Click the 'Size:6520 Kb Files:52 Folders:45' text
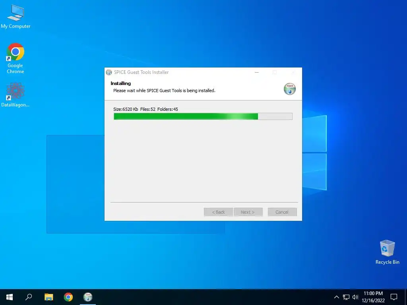 pyautogui.click(x=145, y=109)
